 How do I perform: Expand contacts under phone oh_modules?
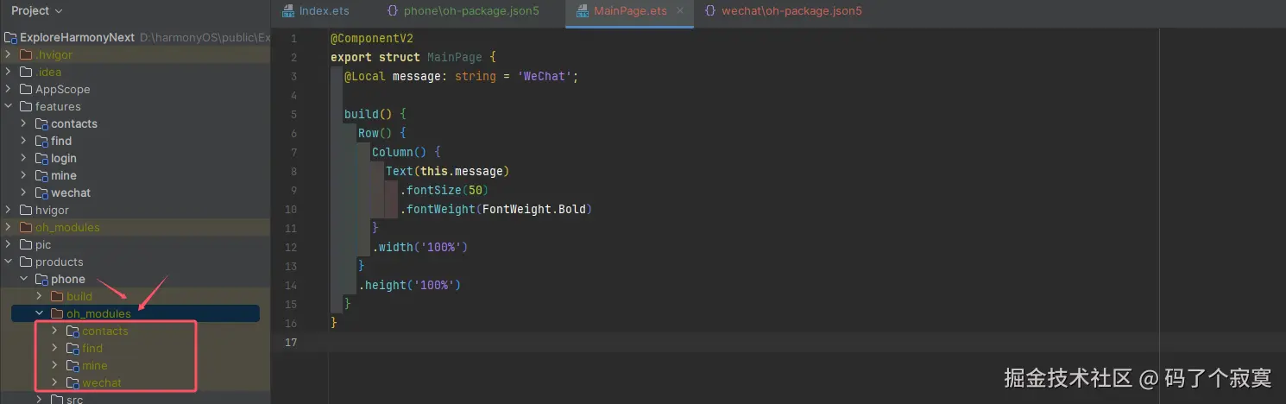(55, 331)
